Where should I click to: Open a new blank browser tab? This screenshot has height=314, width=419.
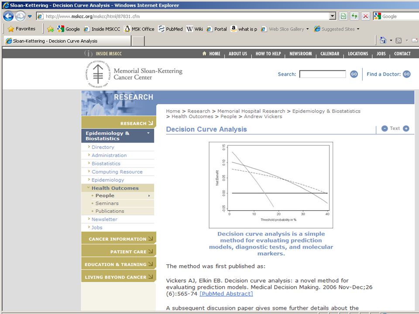(138, 41)
